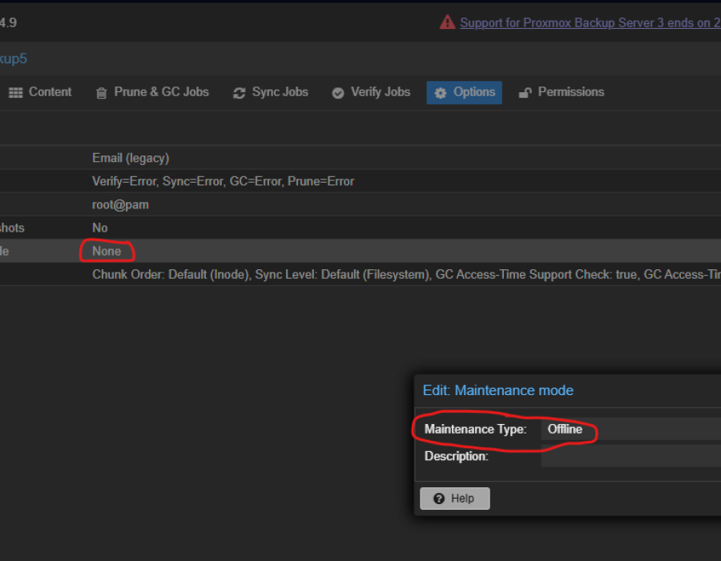Click the Help button in the dialog
The height and width of the screenshot is (561, 721).
tap(455, 498)
